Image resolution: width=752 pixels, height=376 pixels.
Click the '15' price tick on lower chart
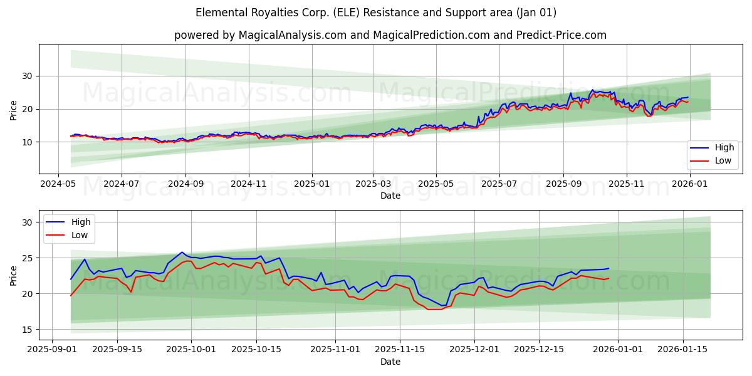pos(28,329)
